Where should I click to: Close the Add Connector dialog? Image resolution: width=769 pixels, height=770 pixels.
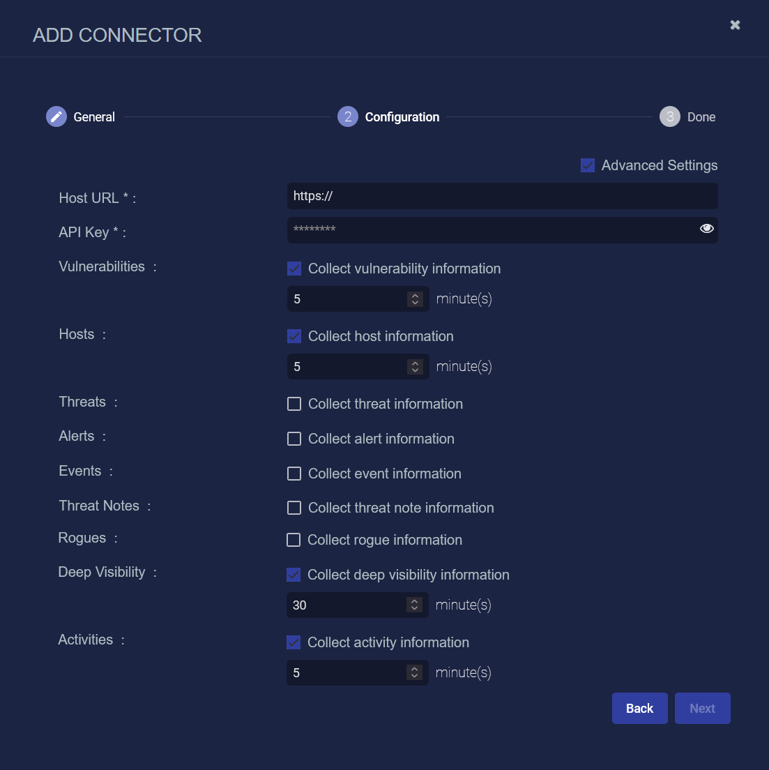[x=735, y=25]
